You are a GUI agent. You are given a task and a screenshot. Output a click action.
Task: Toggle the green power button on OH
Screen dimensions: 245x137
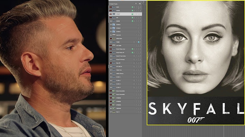pyautogui.click(x=132, y=18)
